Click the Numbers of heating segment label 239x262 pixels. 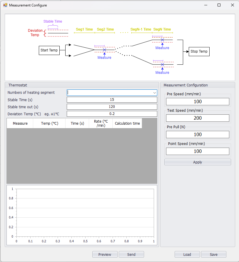click(31, 93)
